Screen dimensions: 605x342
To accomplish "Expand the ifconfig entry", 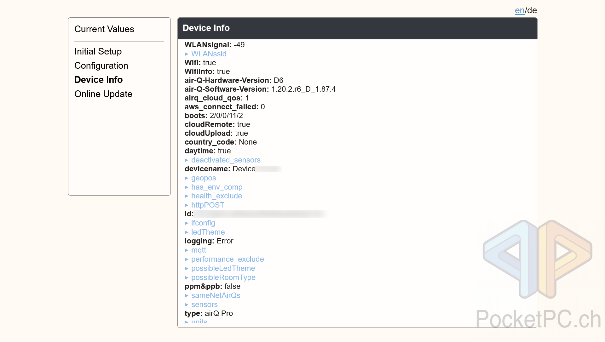I will 200,223.
